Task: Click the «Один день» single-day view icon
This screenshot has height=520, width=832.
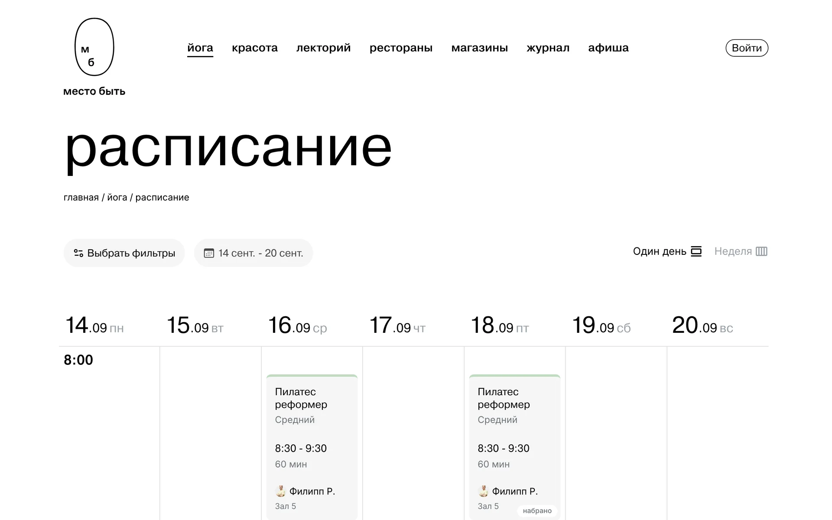Action: [x=696, y=251]
